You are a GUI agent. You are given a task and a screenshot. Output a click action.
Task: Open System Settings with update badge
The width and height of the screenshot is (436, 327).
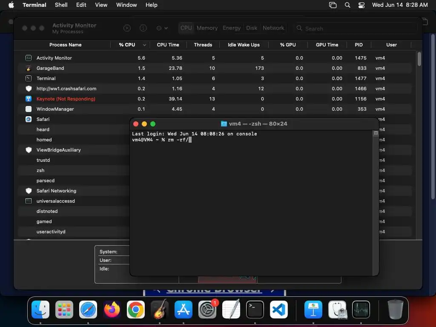click(x=207, y=310)
